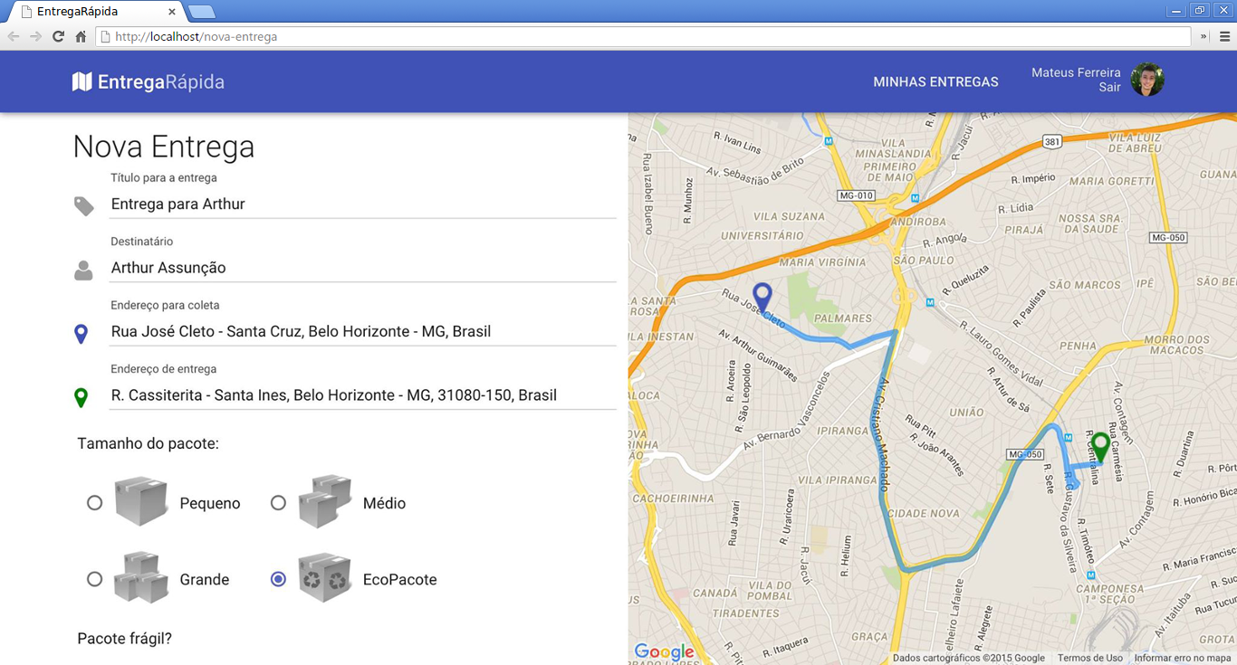Click the Endereço de entrega field
The height and width of the screenshot is (665, 1237).
(x=363, y=395)
